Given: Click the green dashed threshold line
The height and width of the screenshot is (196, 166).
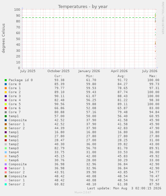Looking at the screenshot, I should point(89,17).
